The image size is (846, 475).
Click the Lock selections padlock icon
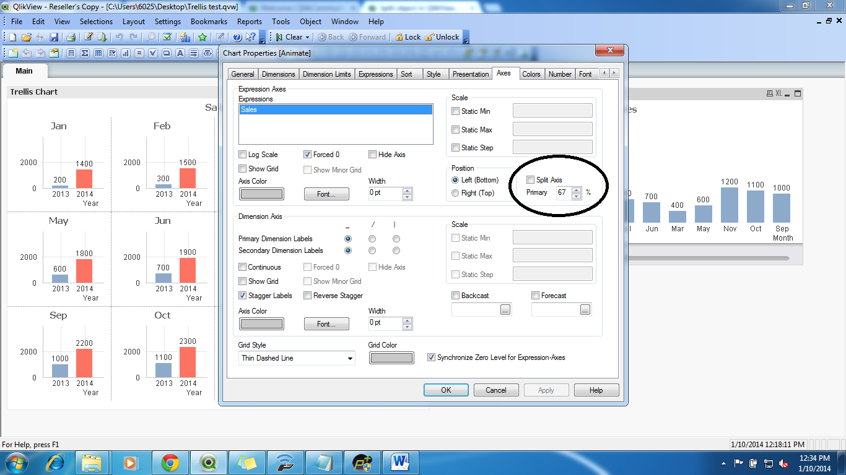click(x=399, y=37)
